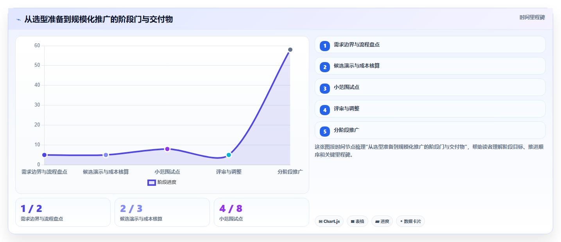Click step badge number 2
Screen dimensions: 561x242
[324, 67]
